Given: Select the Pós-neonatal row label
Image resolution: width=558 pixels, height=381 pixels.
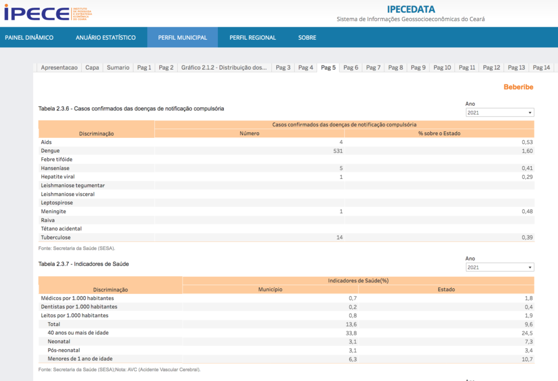Looking at the screenshot, I should click(64, 350).
